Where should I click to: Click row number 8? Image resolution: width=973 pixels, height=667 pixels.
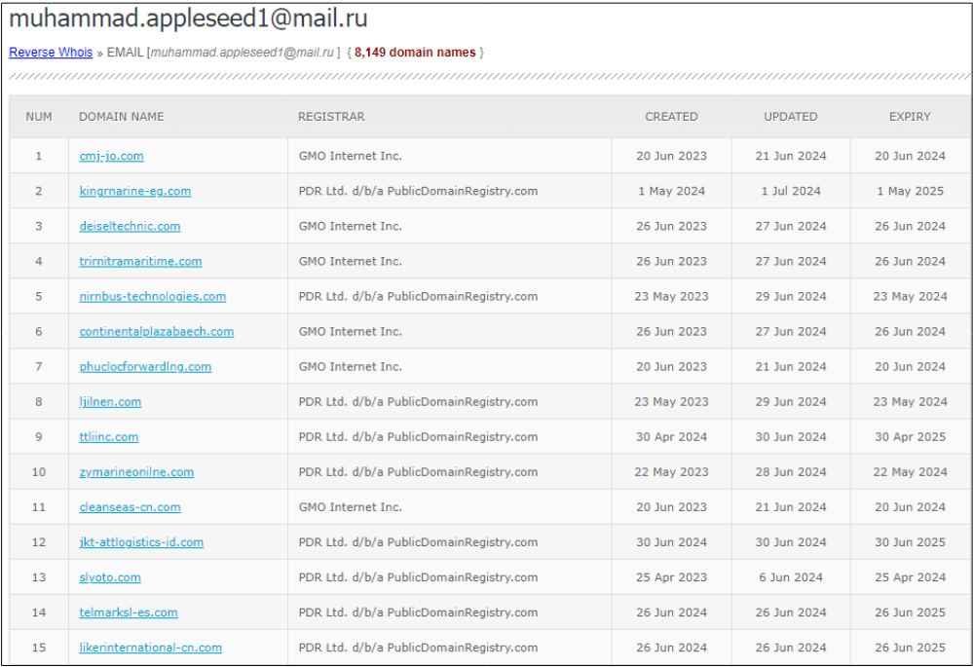pyautogui.click(x=39, y=401)
